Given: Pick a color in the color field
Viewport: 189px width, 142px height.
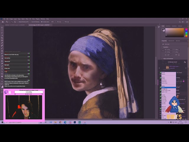Looking at the screenshot, I should (x=175, y=33).
